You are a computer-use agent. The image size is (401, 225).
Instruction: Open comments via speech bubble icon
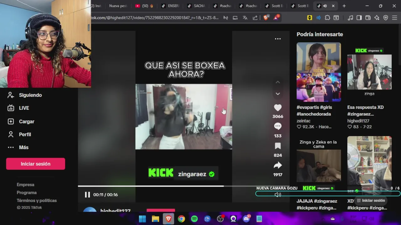point(278,126)
